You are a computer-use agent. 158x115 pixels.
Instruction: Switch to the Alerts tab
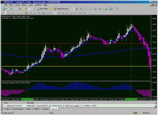29,109
